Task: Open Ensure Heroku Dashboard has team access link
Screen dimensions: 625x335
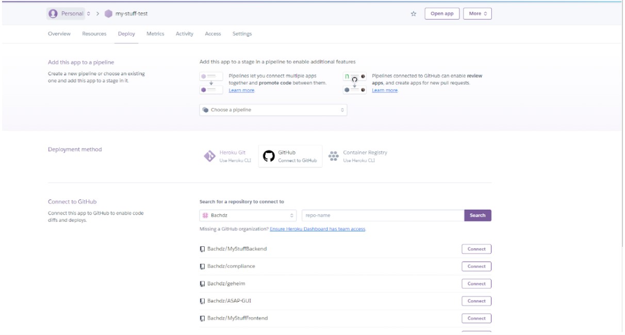Action: (x=318, y=229)
